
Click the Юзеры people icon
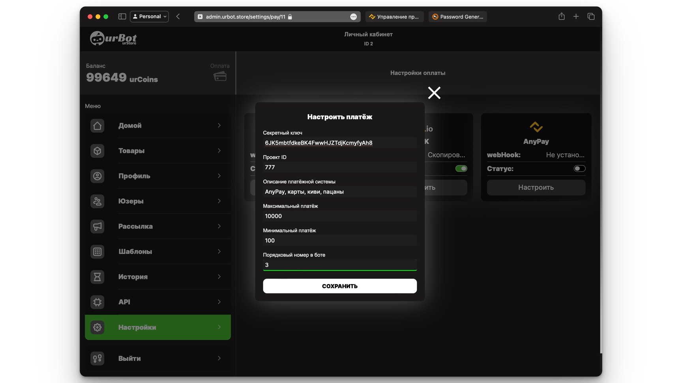click(97, 201)
